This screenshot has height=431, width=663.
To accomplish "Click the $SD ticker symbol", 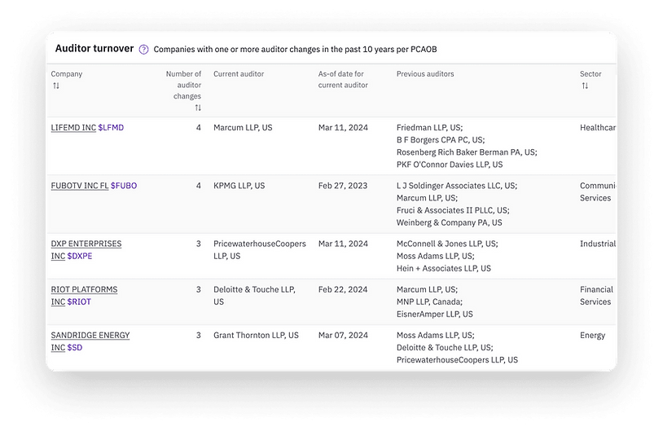I will (x=76, y=347).
